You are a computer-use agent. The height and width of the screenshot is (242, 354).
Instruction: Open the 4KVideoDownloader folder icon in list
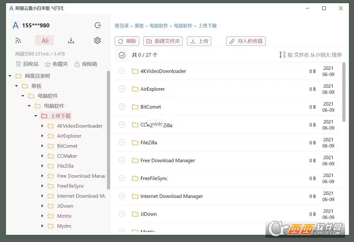pyautogui.click(x=135, y=71)
